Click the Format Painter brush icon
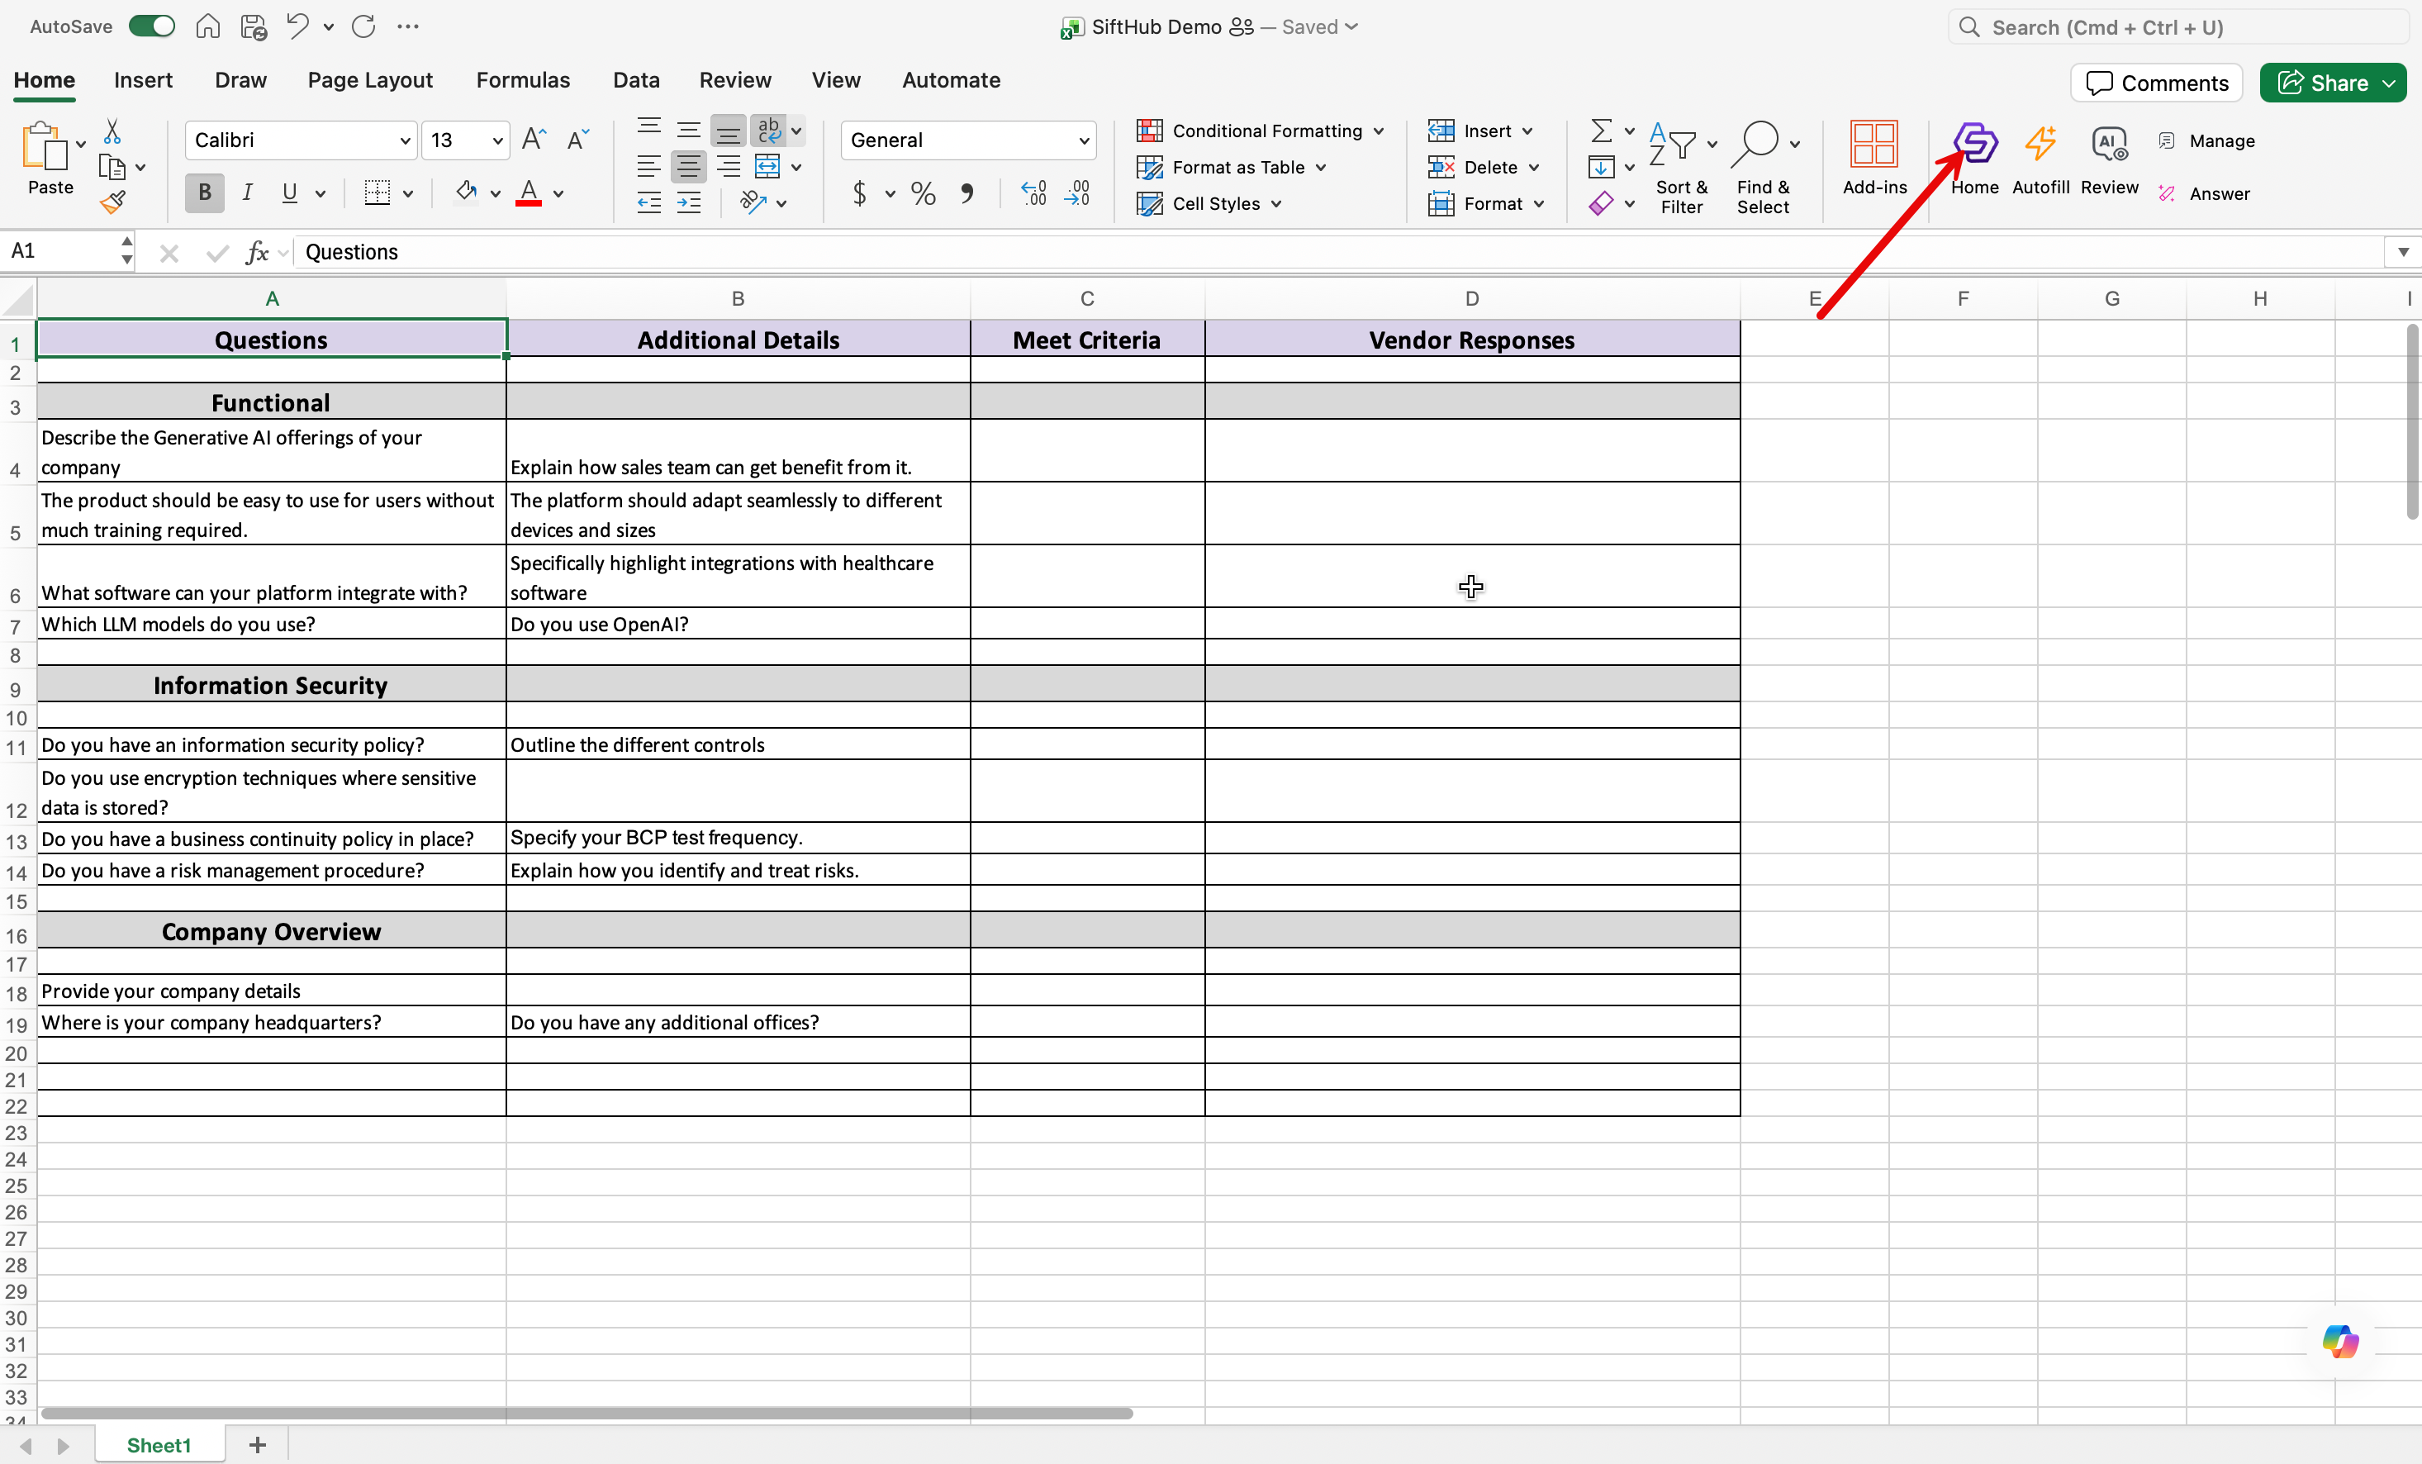Screen dimensions: 2422x1464 point(113,203)
